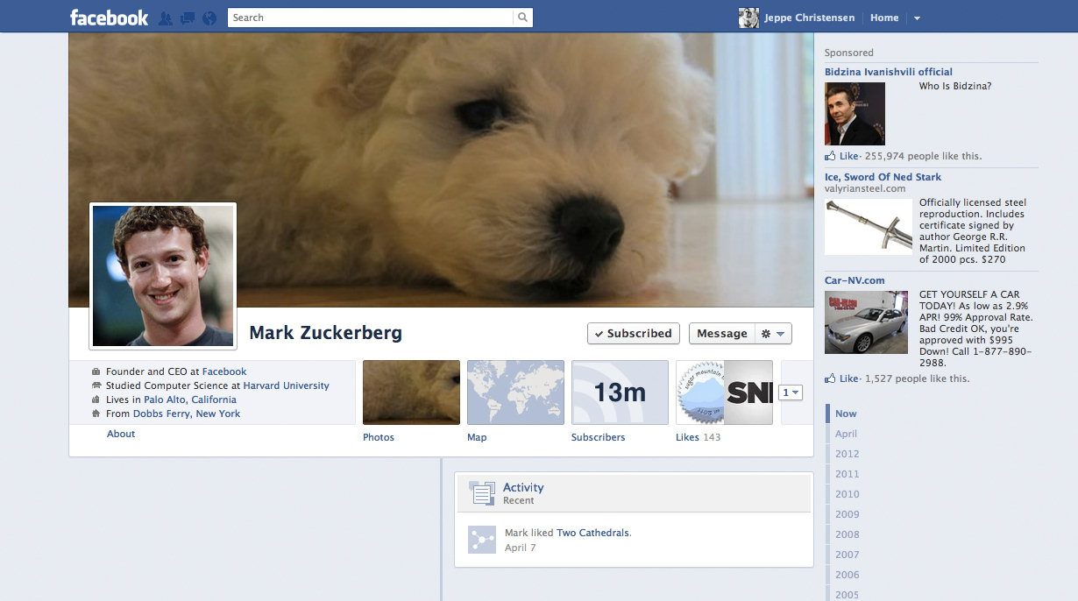Open the Car-NV.com ad title

coord(855,281)
